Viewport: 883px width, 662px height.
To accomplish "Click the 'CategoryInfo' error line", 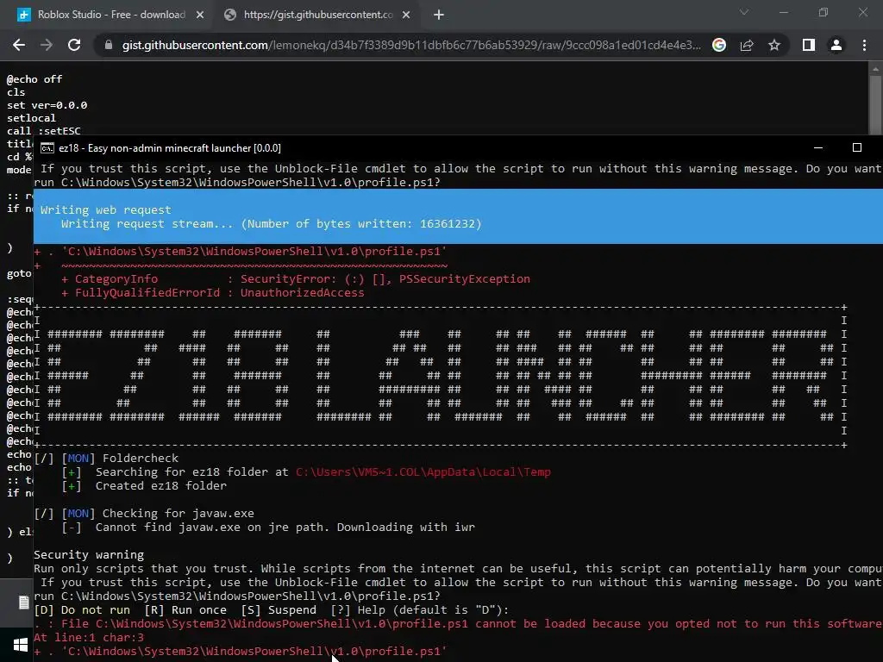I will (296, 279).
